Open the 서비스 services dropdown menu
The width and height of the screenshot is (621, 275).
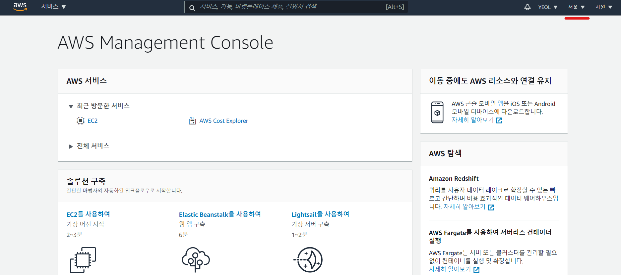tap(53, 7)
